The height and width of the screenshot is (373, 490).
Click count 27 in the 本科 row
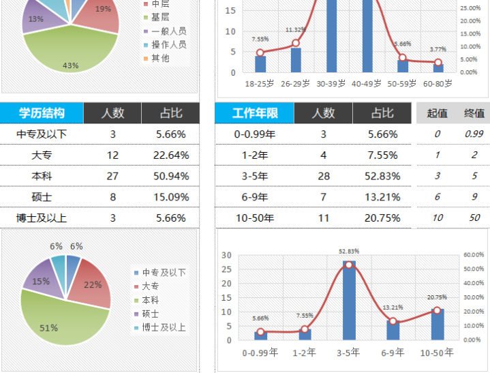point(112,176)
